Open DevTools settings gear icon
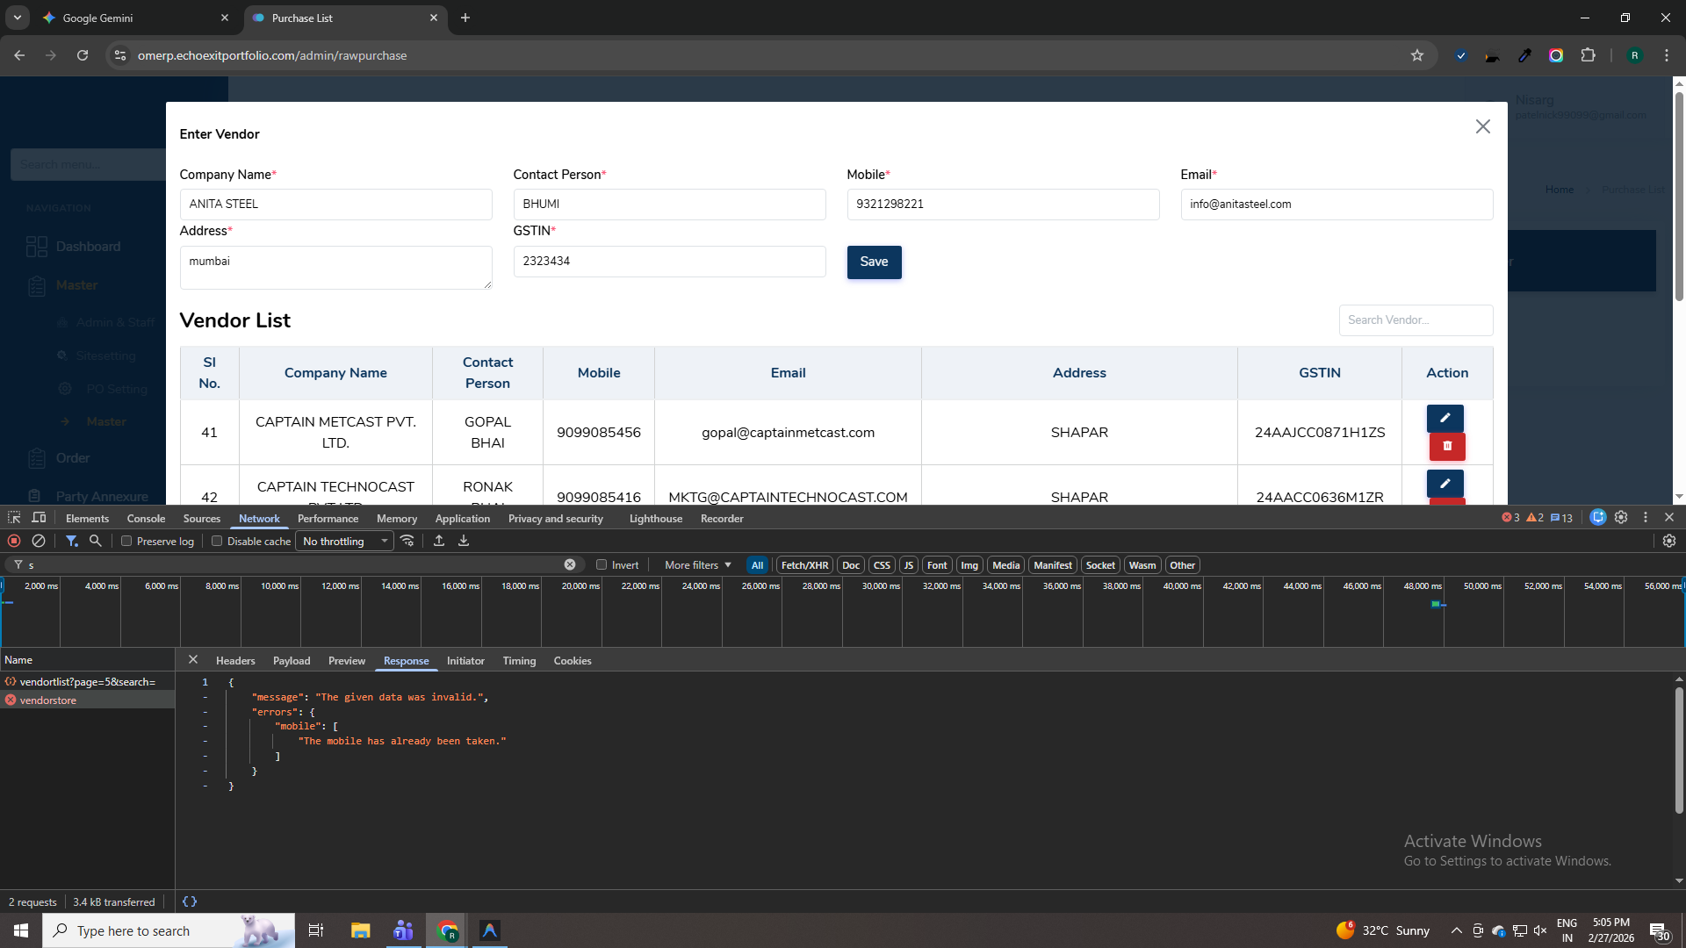This screenshot has height=948, width=1686. 1621,518
